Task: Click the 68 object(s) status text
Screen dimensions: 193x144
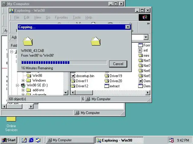Action: point(17,99)
